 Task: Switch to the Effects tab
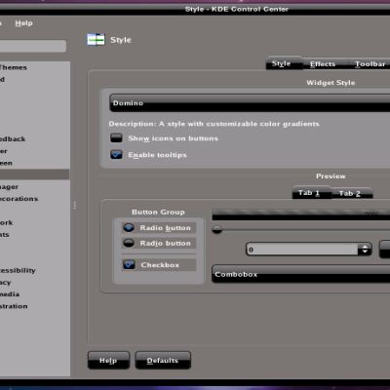coord(325,64)
